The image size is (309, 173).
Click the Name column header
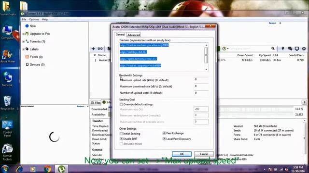pyautogui.click(x=102, y=55)
